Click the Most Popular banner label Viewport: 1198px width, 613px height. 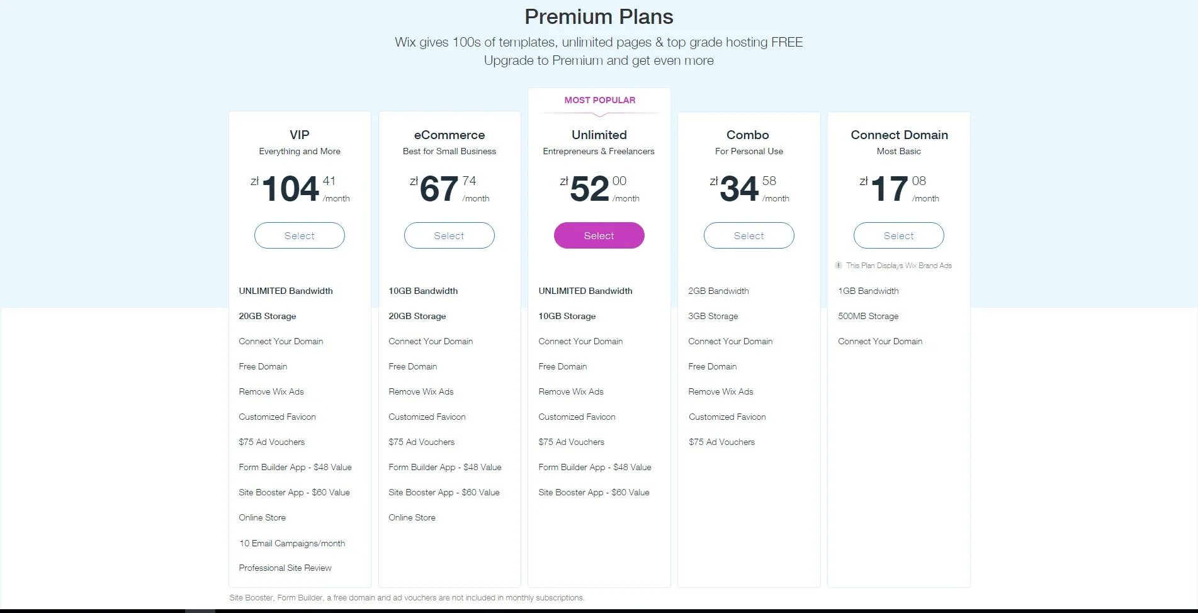pos(600,100)
